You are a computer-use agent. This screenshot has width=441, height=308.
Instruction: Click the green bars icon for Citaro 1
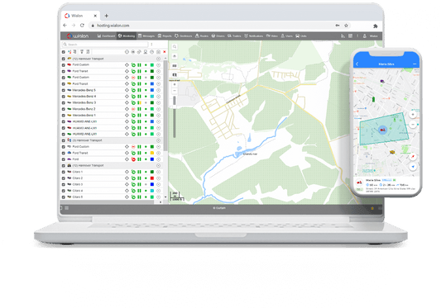[139, 172]
